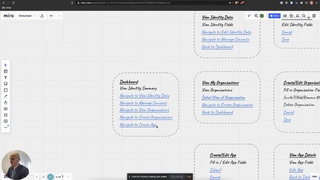Open the search magnifier icon
Image resolution: width=320 pixels, height=180 pixels.
click(x=303, y=15)
